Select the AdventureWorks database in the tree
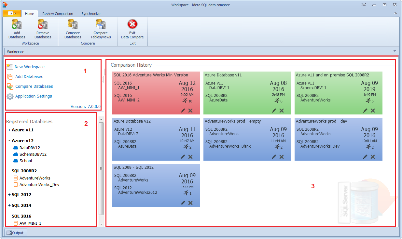 [35, 178]
